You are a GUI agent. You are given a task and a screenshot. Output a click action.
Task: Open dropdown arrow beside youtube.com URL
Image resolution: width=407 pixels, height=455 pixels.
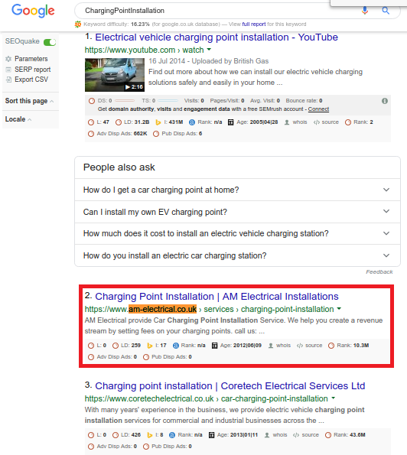pyautogui.click(x=209, y=50)
